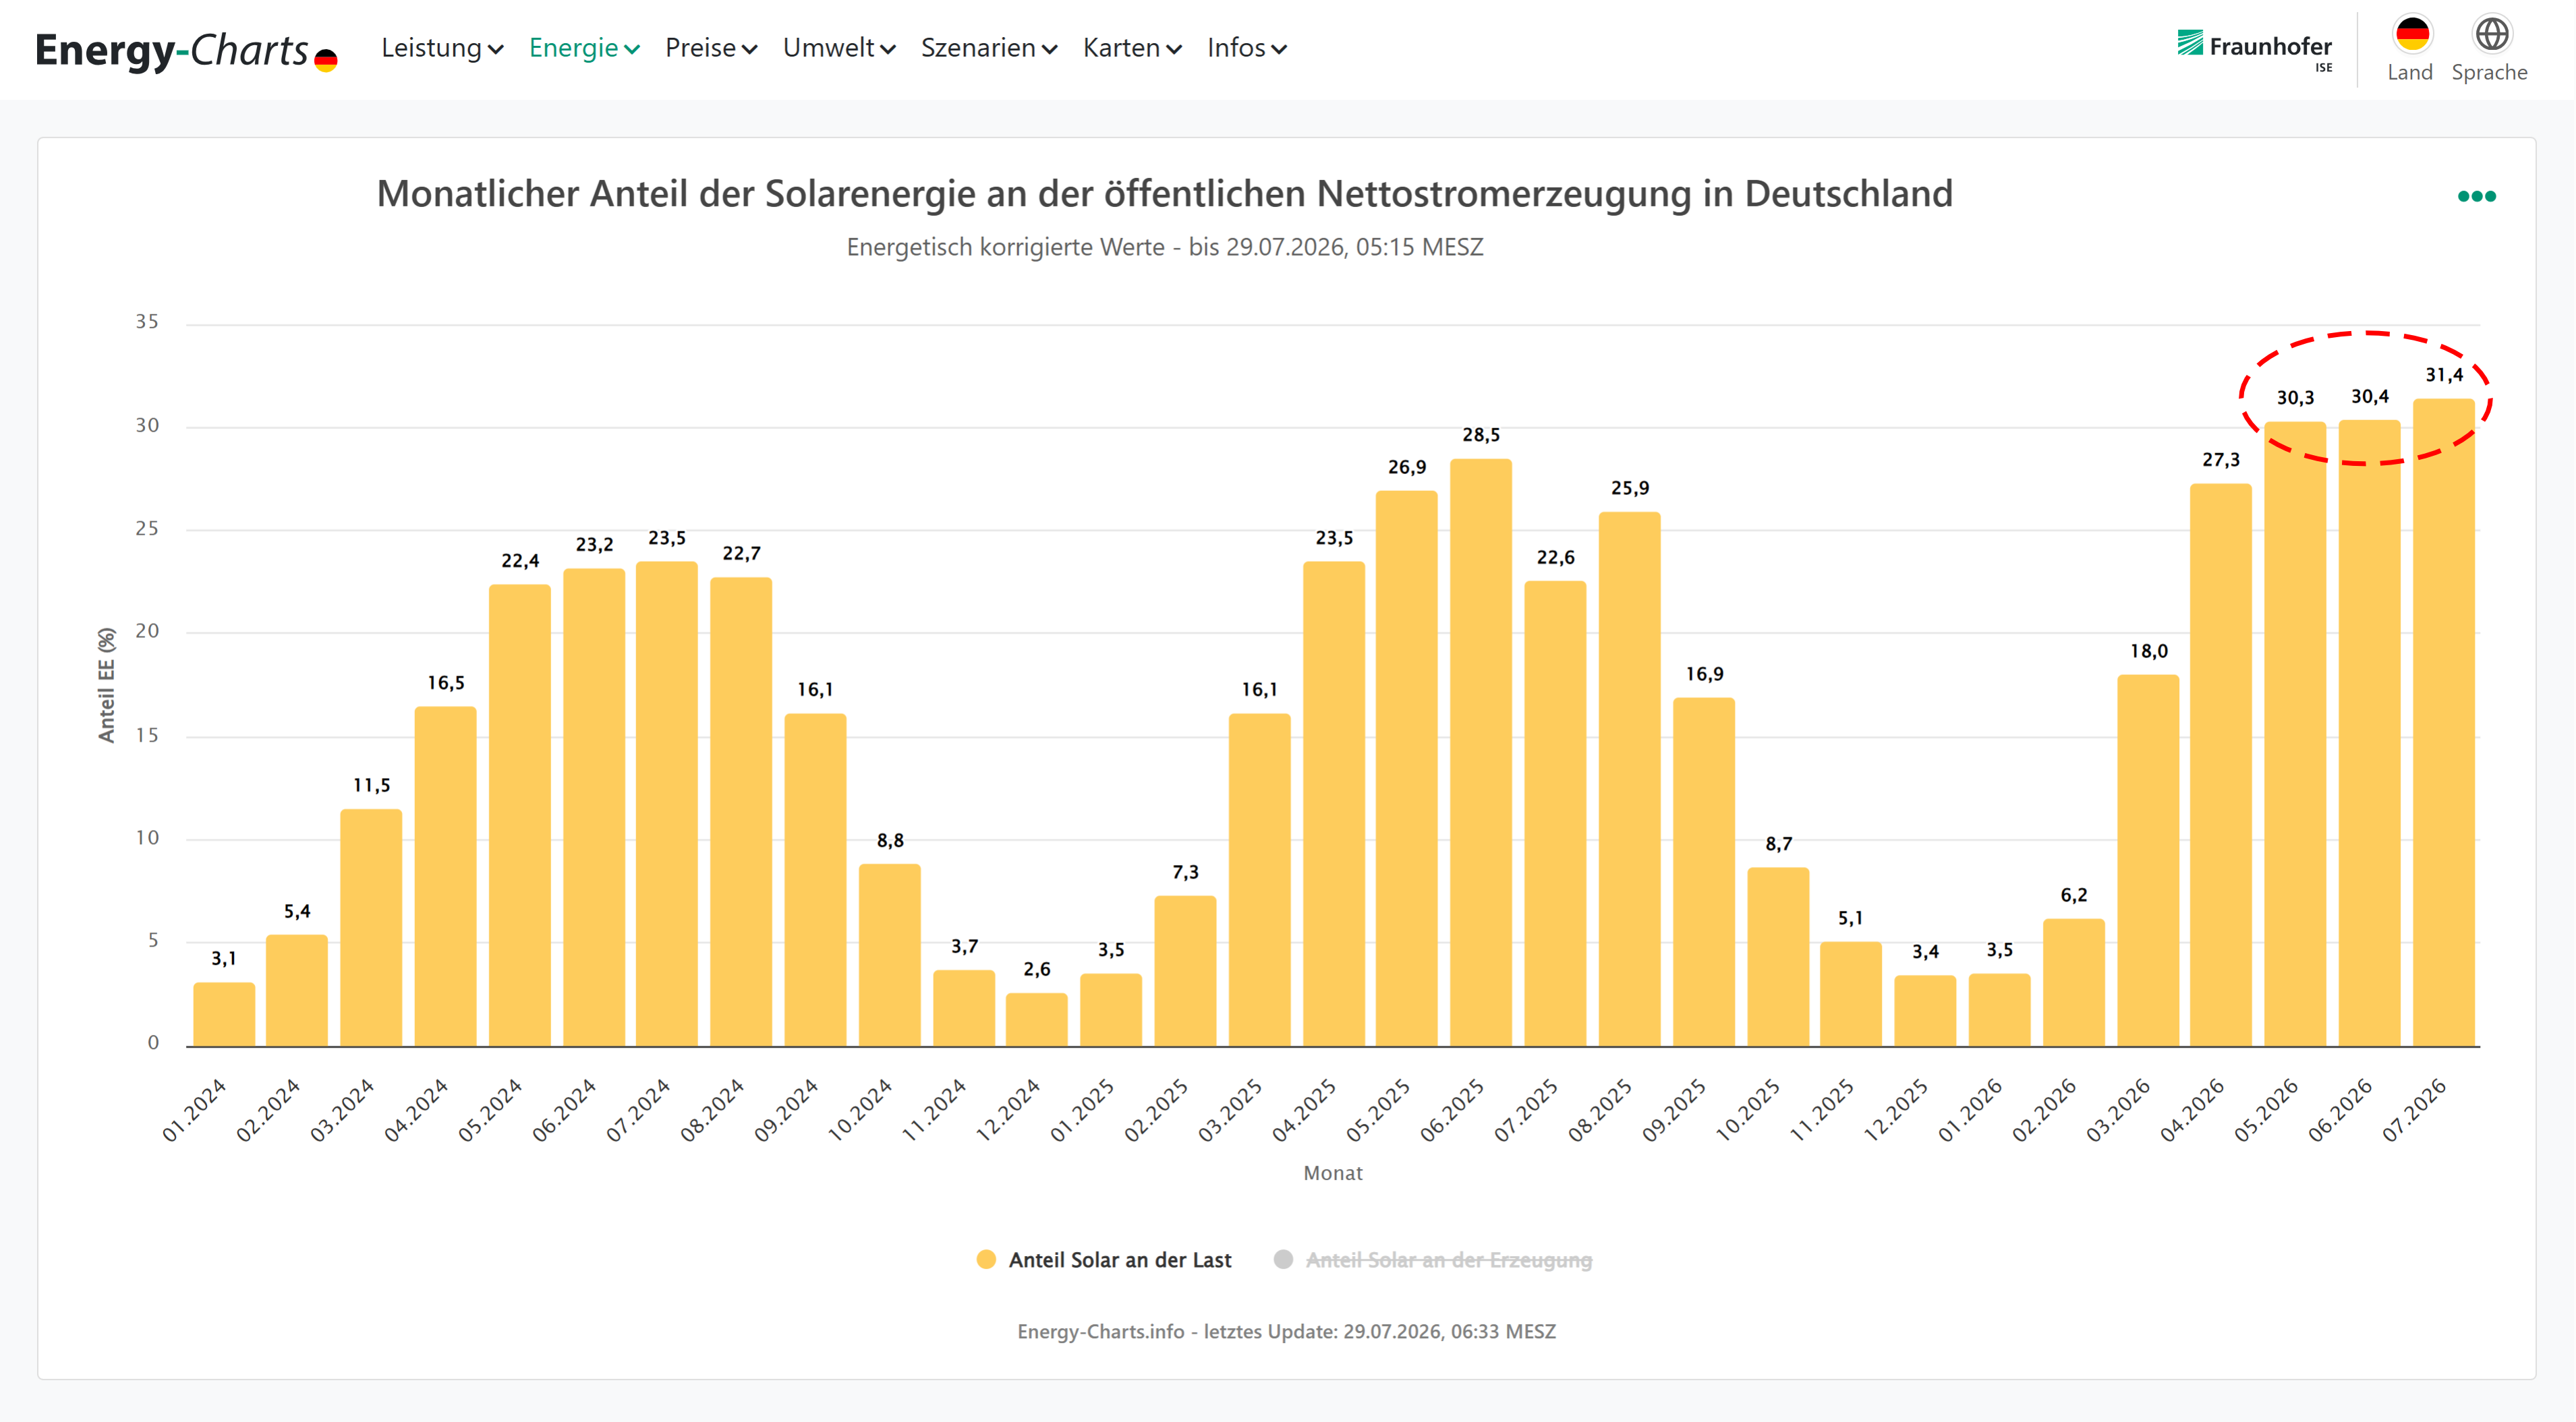The width and height of the screenshot is (2576, 1422).
Task: Open the chart options three-dot menu
Action: [2476, 196]
